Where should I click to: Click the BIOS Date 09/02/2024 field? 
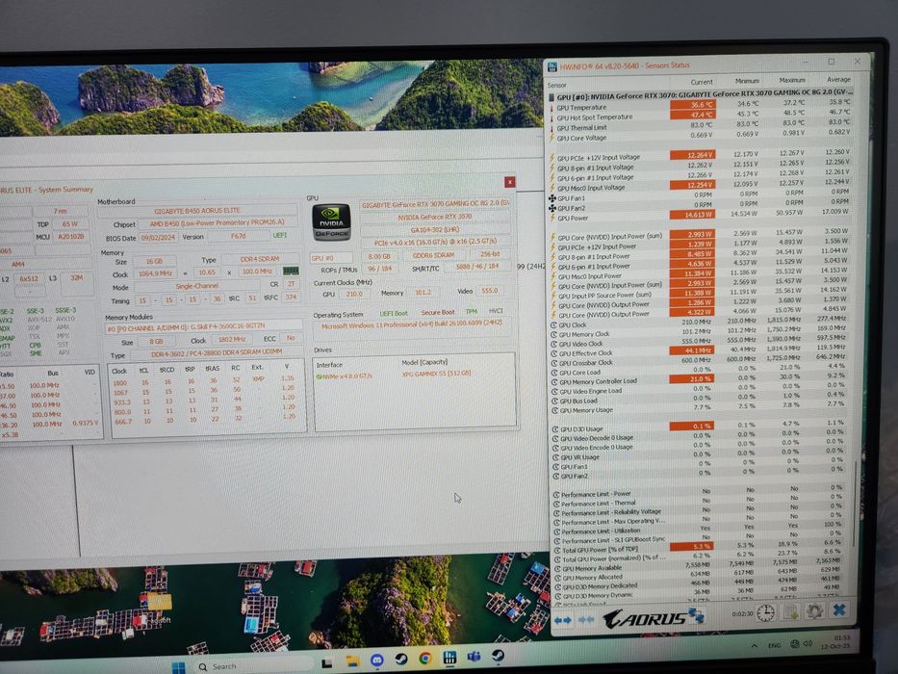(x=158, y=237)
